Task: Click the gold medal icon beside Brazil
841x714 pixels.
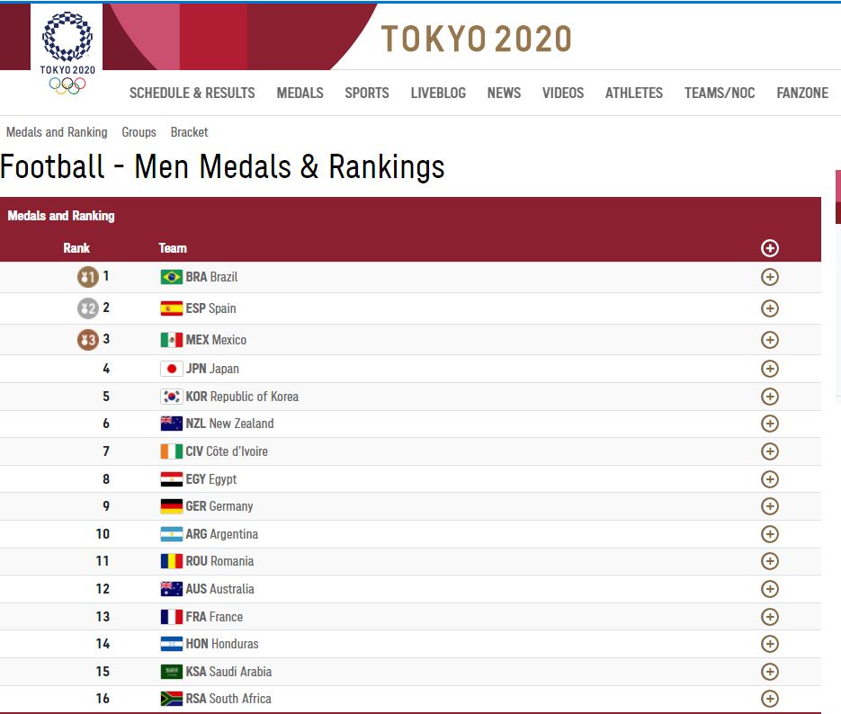Action: click(87, 277)
